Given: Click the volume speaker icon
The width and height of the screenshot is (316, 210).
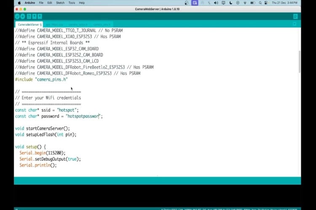Looking at the screenshot, I should [216, 3].
